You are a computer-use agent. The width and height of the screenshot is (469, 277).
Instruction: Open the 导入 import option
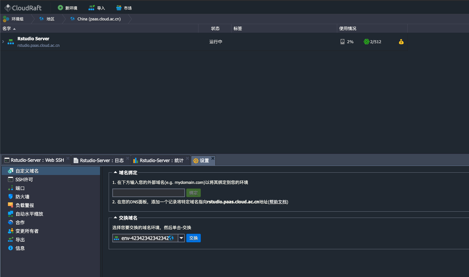(x=97, y=8)
